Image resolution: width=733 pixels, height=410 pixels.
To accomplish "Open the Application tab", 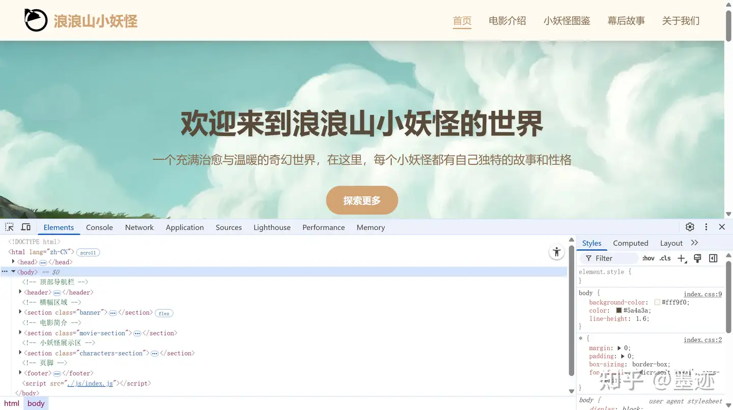I will coord(185,227).
